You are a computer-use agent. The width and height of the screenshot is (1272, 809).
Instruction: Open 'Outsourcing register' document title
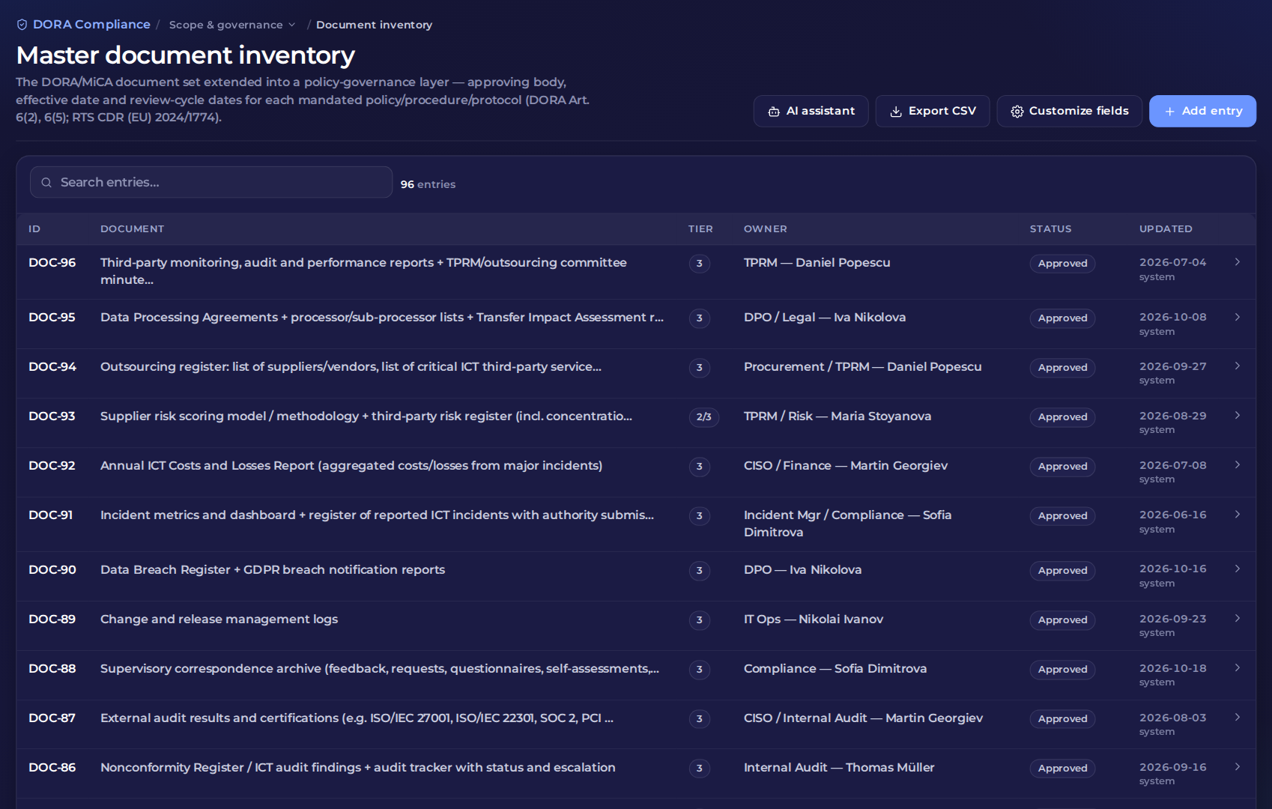pyautogui.click(x=351, y=367)
